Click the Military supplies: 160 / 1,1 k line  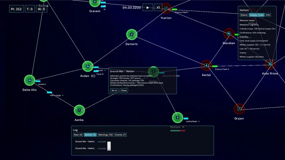click(x=255, y=45)
